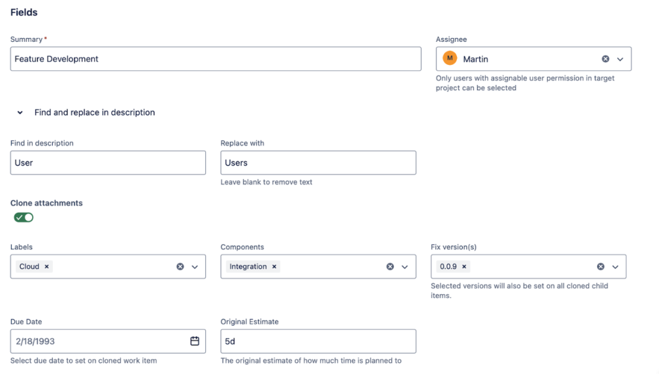Viewport: 659px width, 374px height.
Task: Remove the Integration component tag
Action: (274, 266)
